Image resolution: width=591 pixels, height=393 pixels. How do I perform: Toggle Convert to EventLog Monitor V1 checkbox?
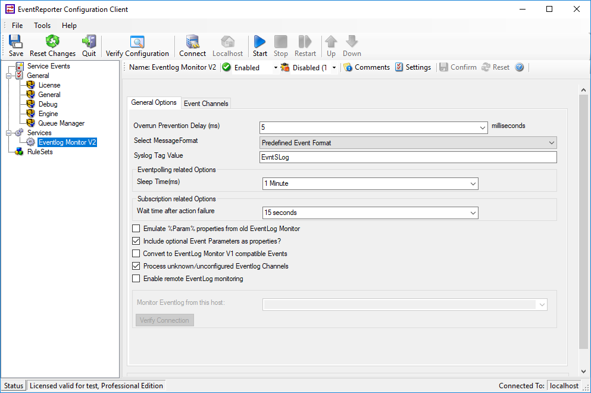[136, 254]
